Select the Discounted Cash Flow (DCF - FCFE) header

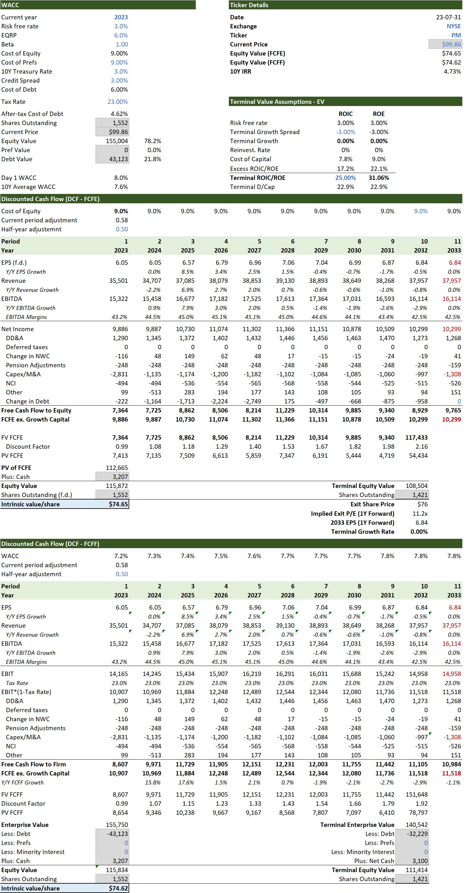coord(231,199)
